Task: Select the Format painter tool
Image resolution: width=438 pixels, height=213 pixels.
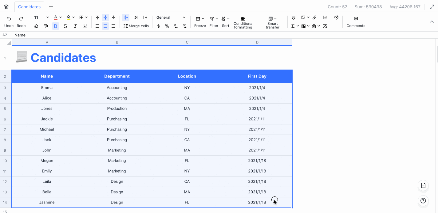Action: pos(45,26)
